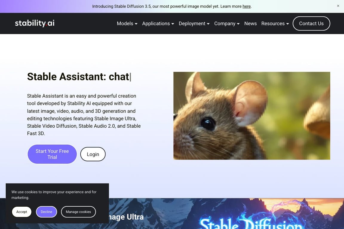Expand the Applications dropdown menu
The image size is (344, 229).
coord(158,24)
